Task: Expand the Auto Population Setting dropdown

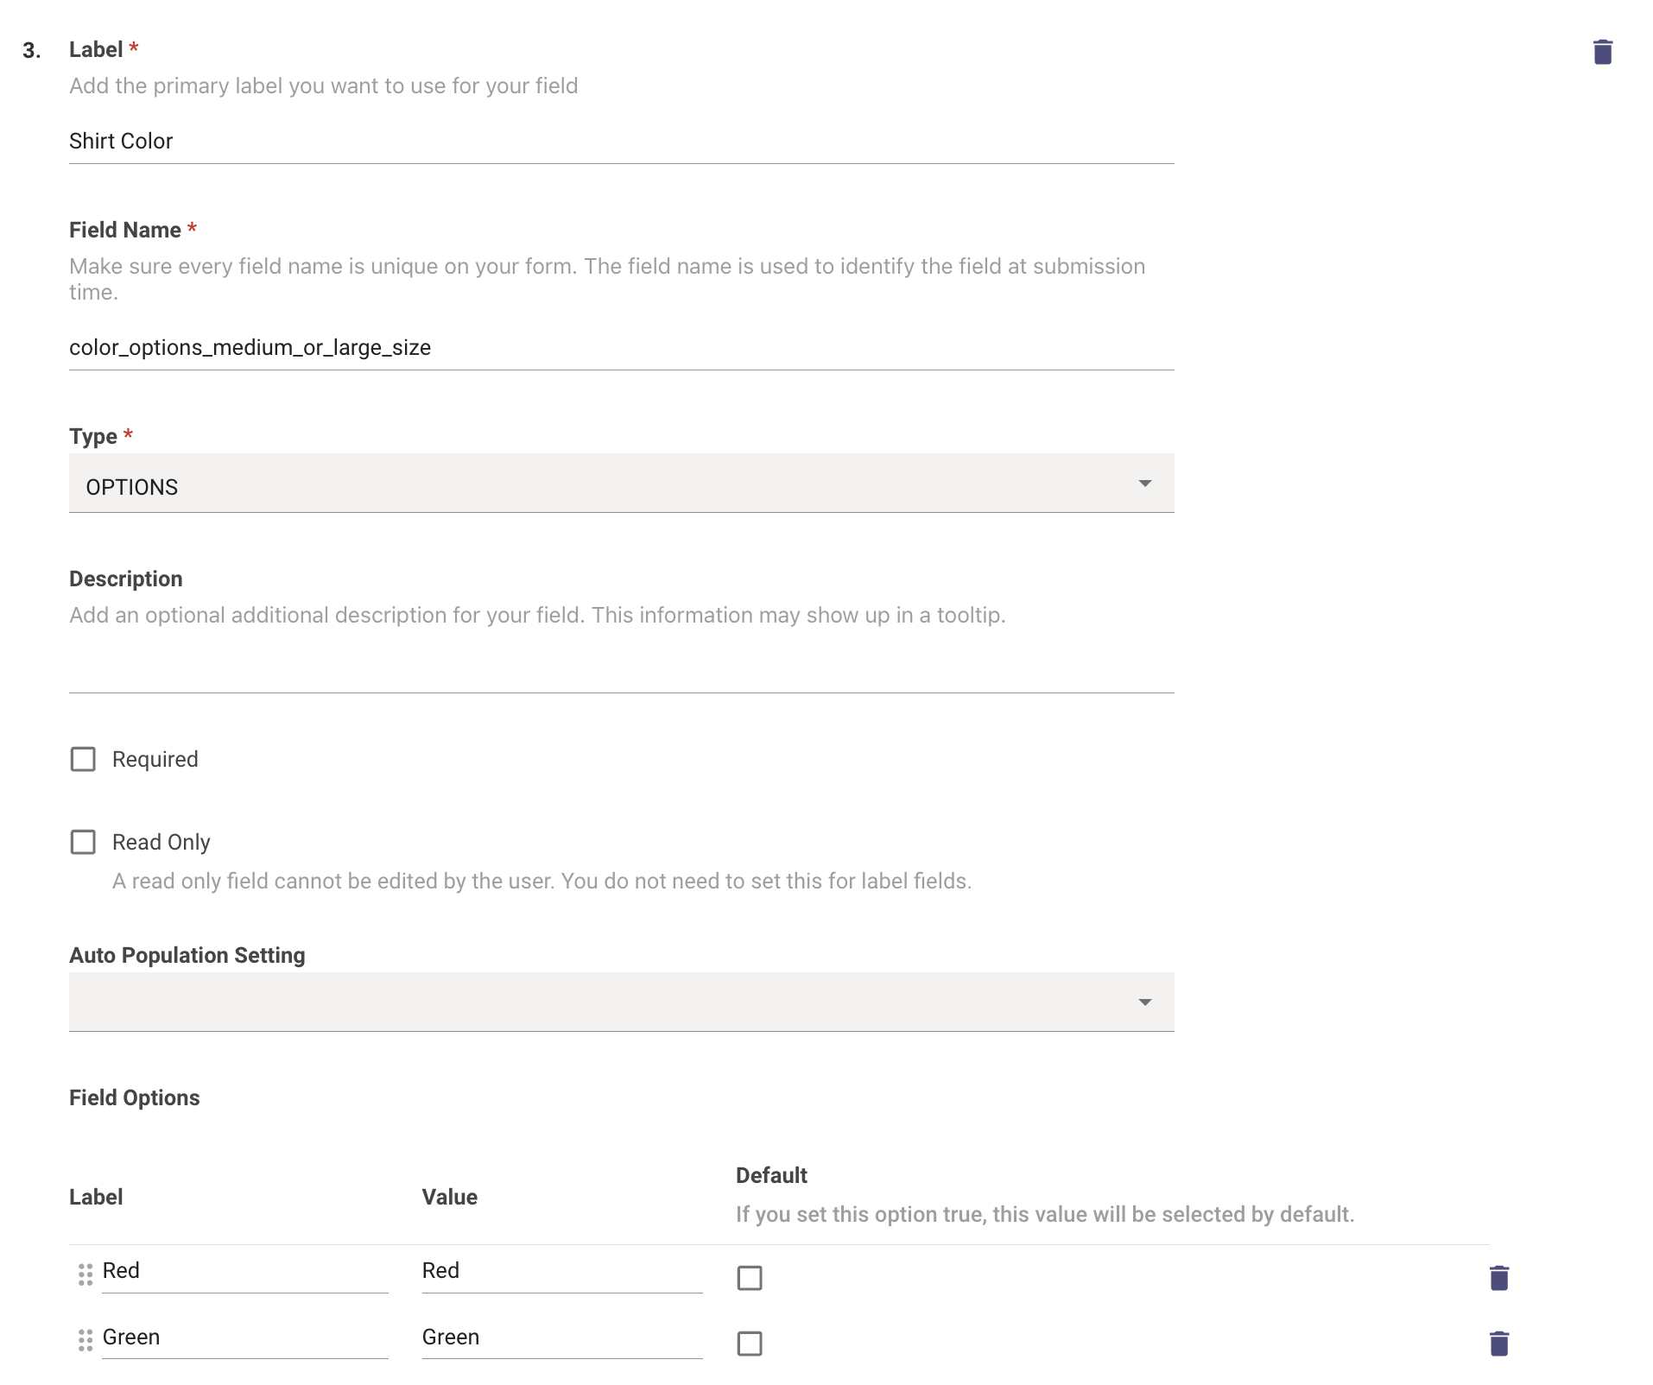Action: click(x=605, y=1002)
